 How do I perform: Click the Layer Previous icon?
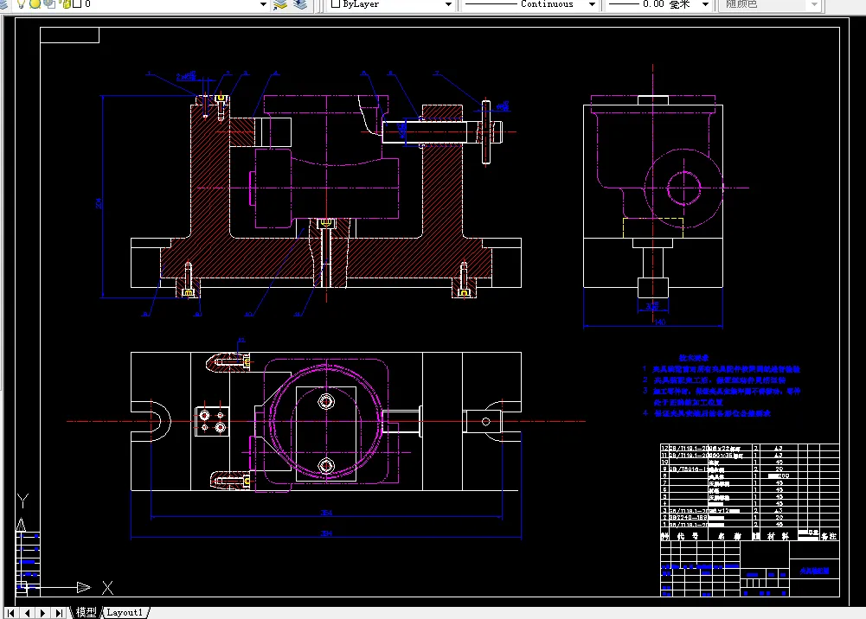300,3
